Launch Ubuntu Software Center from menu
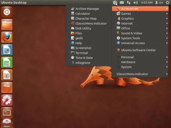This screenshot has height=128, width=171. pyautogui.click(x=140, y=50)
